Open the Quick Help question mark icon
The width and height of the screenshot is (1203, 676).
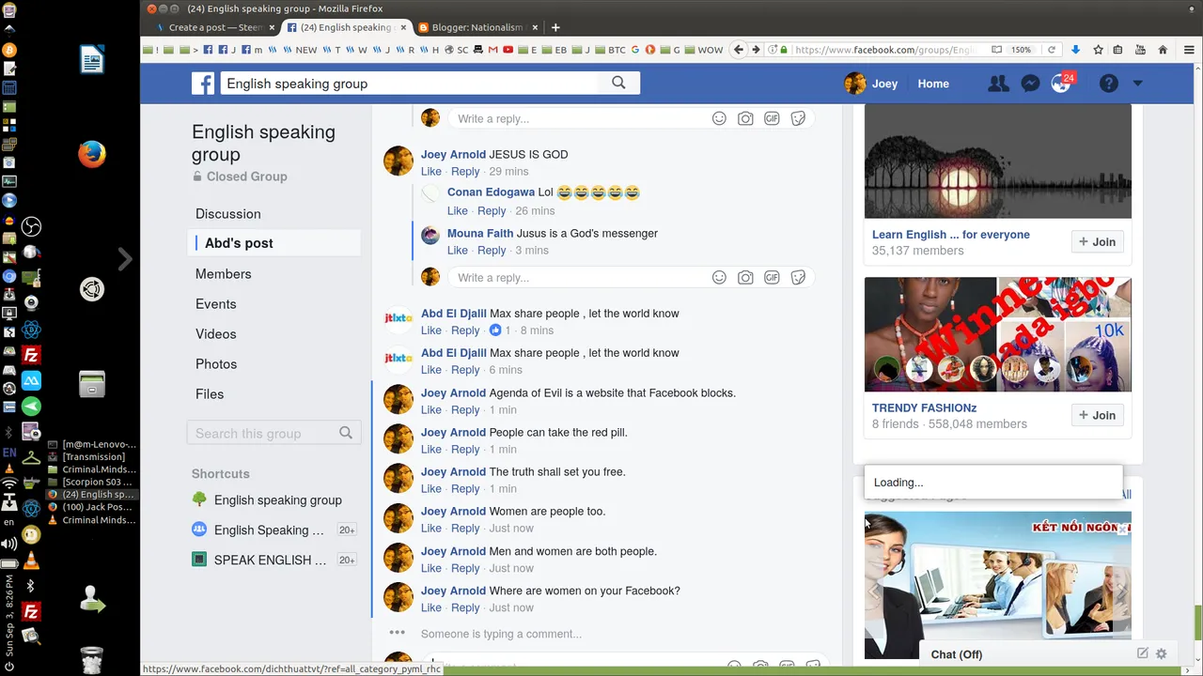click(1109, 84)
